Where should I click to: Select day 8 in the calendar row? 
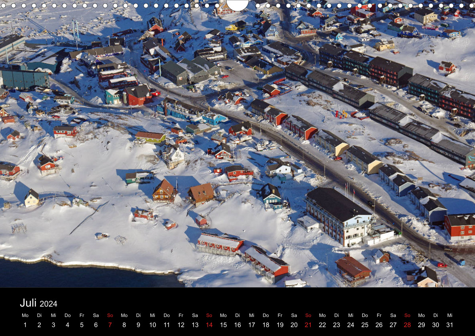(x=124, y=325)
